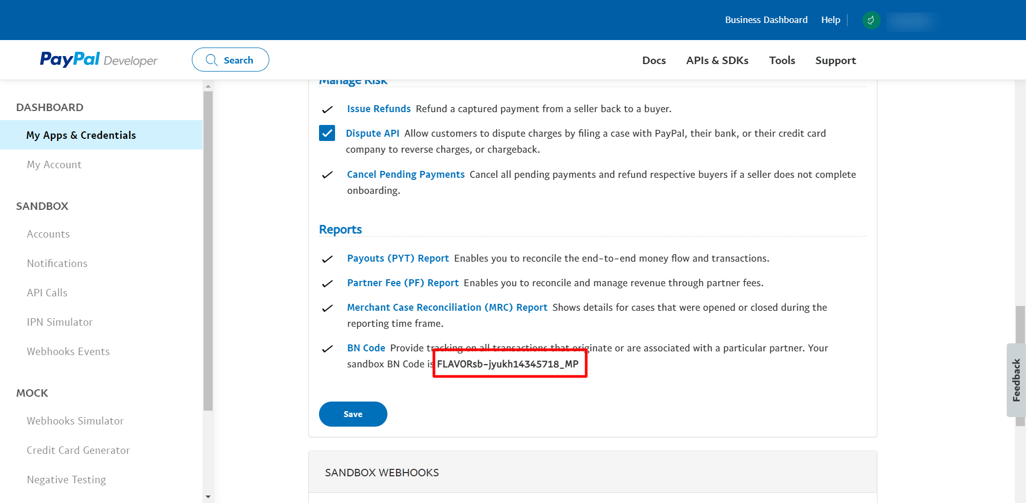Open Accounts under the Sandbox section
Viewport: 1026px width, 503px height.
(x=48, y=234)
